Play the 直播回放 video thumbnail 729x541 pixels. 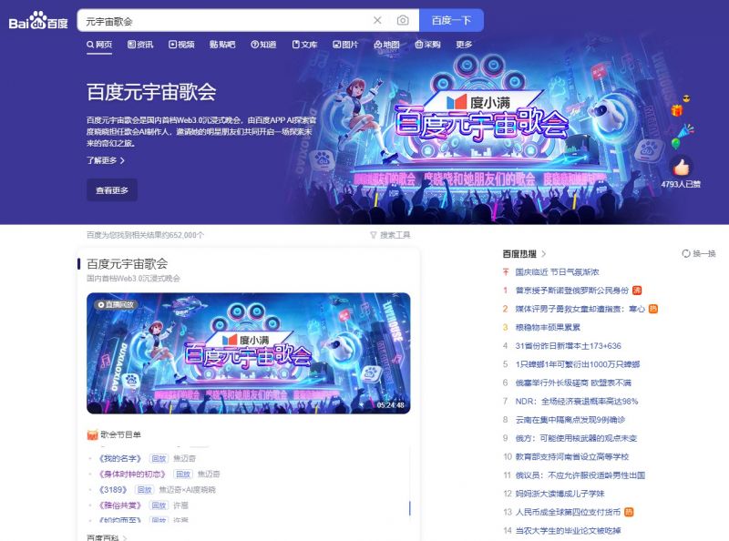tap(248, 353)
